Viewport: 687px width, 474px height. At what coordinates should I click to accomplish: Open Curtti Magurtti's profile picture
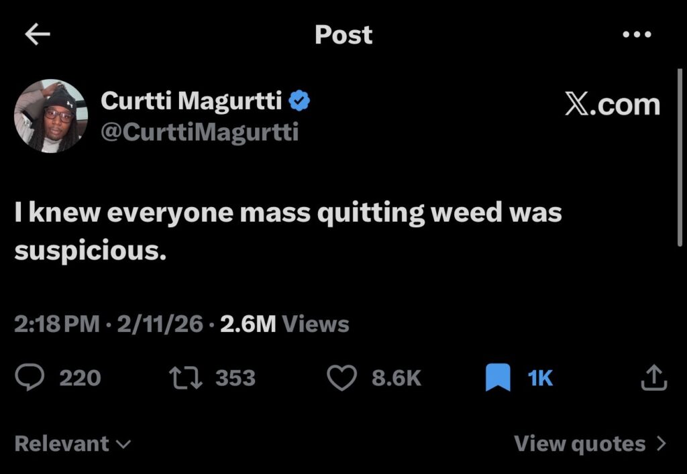pos(51,115)
